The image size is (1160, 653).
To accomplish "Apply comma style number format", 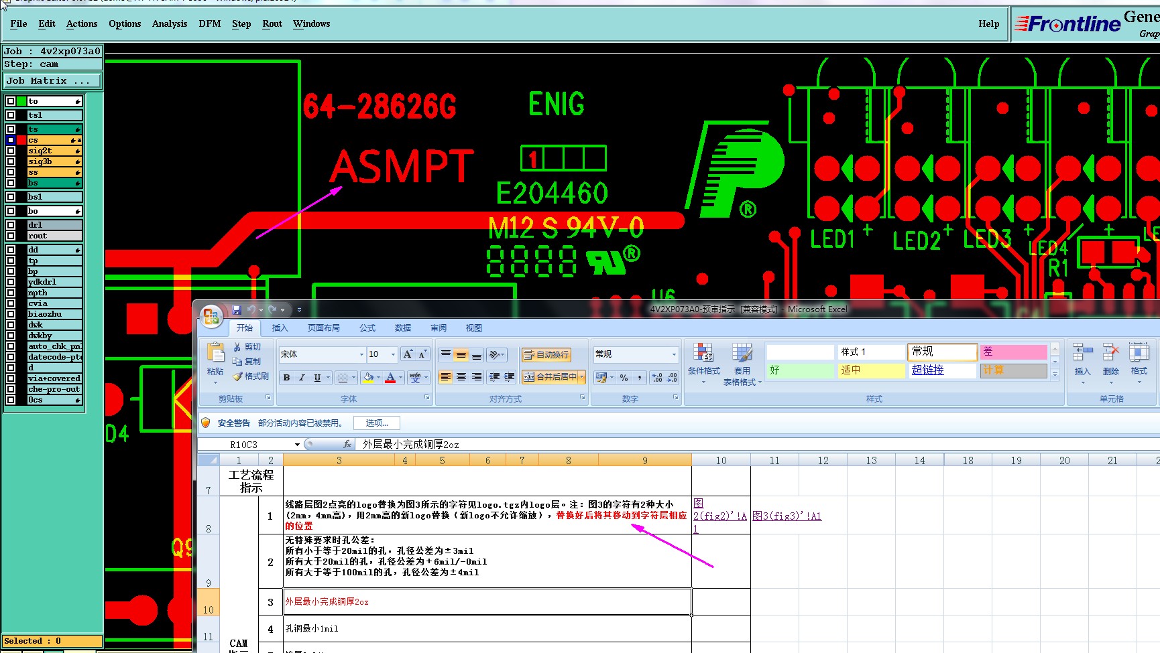I will 640,378.
